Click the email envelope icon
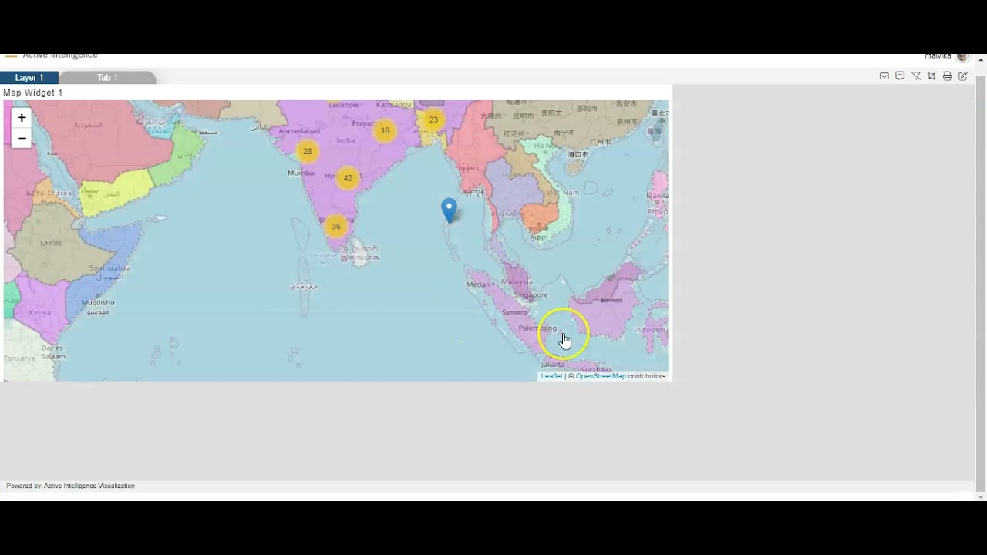Viewport: 987px width, 555px height. click(x=884, y=76)
